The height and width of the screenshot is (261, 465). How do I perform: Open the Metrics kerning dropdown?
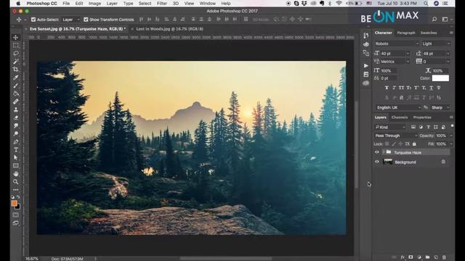(x=395, y=62)
